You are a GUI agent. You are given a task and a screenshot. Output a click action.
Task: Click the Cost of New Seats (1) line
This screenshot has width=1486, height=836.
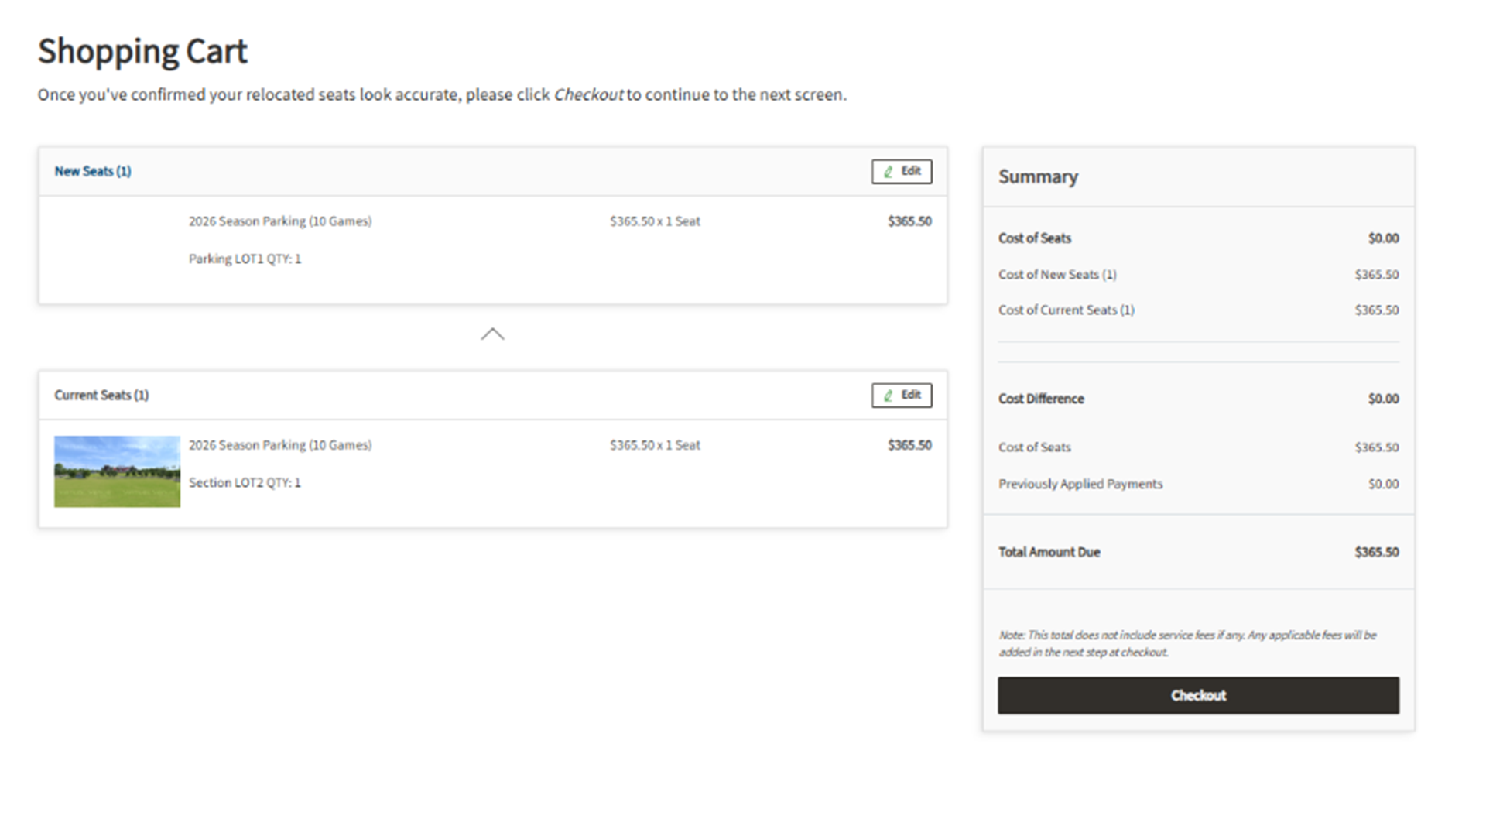pos(1057,274)
